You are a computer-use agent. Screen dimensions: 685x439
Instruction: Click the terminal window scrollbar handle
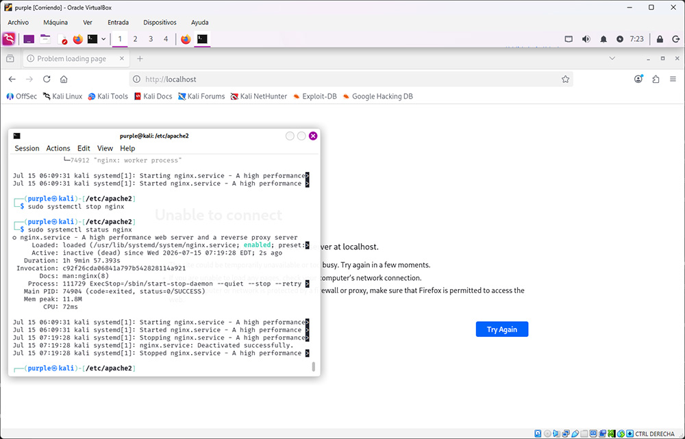314,366
